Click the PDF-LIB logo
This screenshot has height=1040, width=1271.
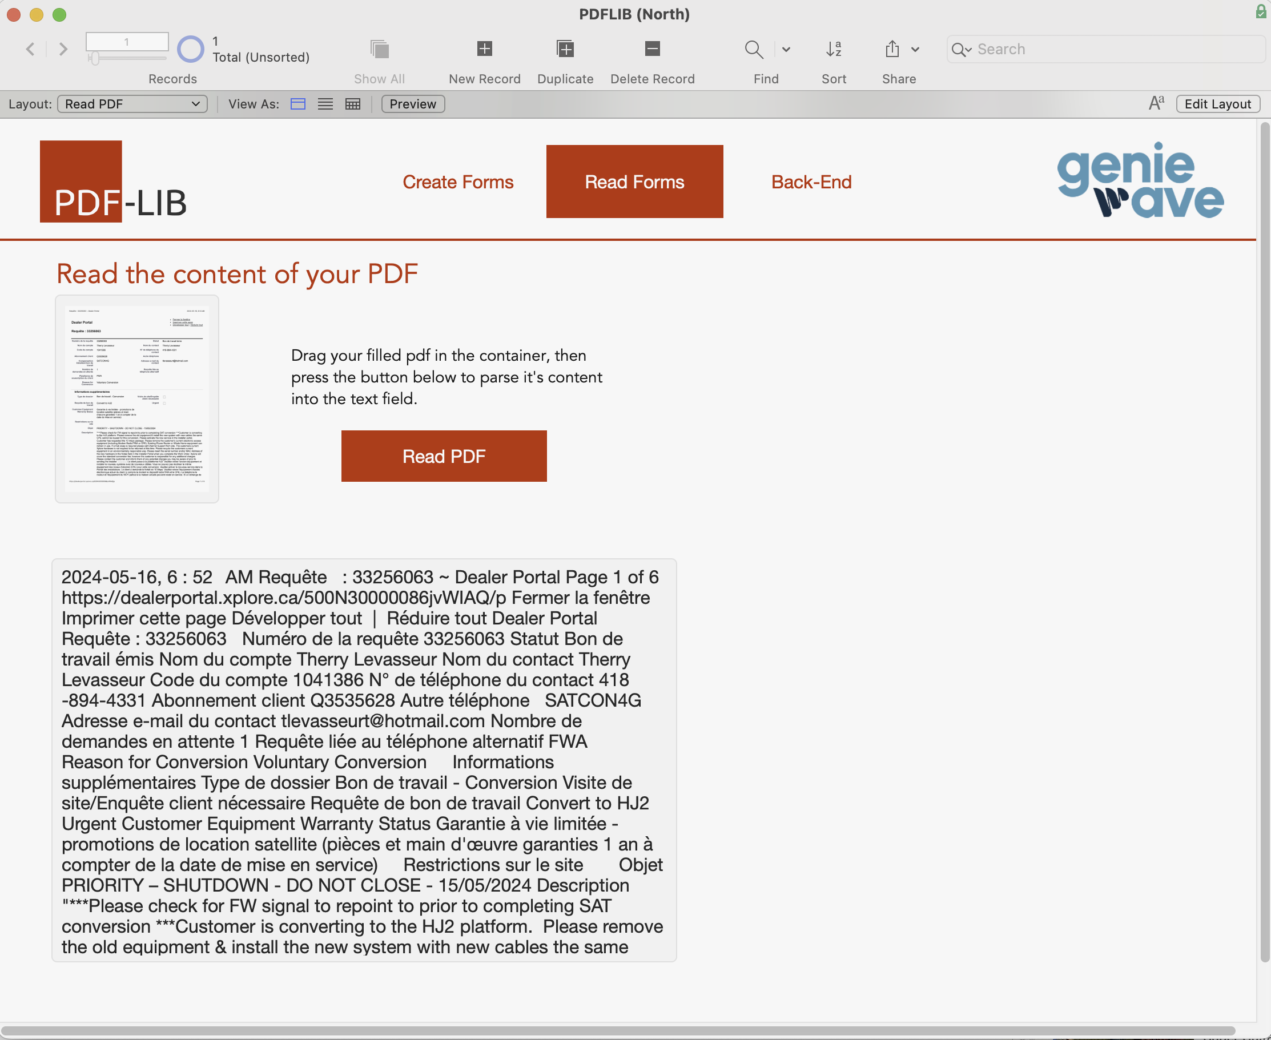click(x=113, y=182)
